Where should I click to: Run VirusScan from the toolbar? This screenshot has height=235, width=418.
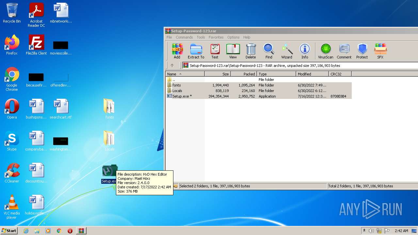coord(326,51)
